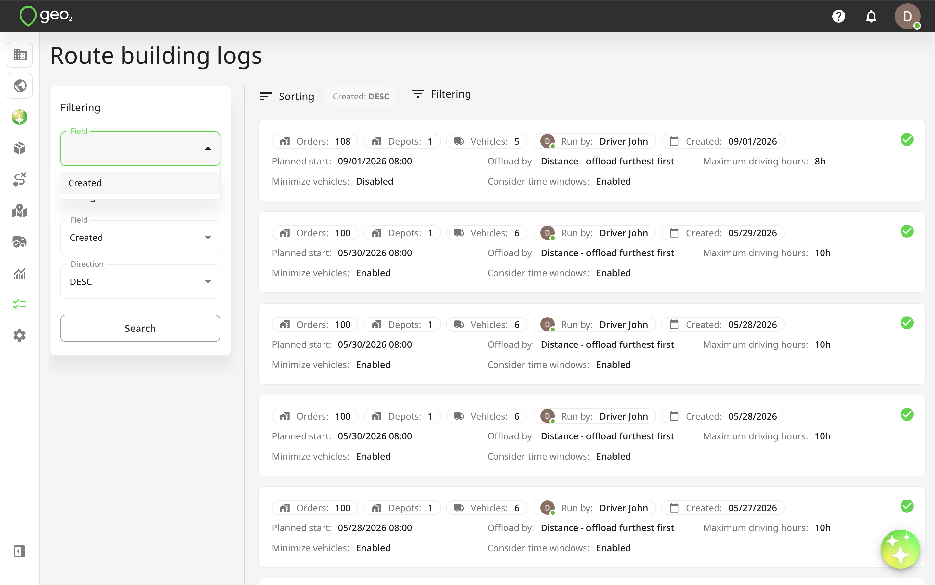Open the package box sidebar icon

click(20, 148)
